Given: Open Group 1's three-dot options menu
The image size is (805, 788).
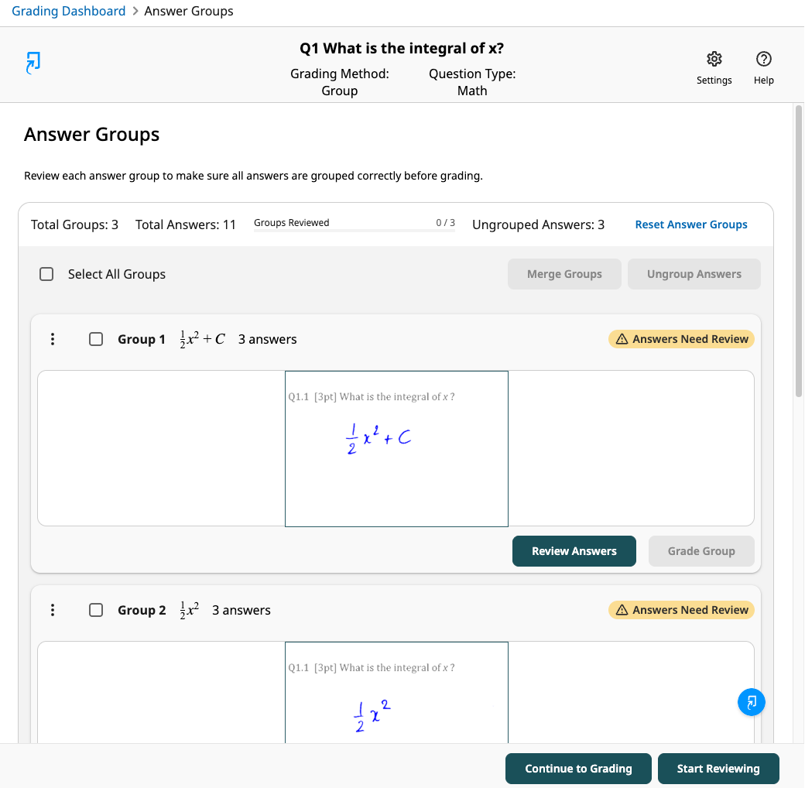Looking at the screenshot, I should (x=53, y=339).
